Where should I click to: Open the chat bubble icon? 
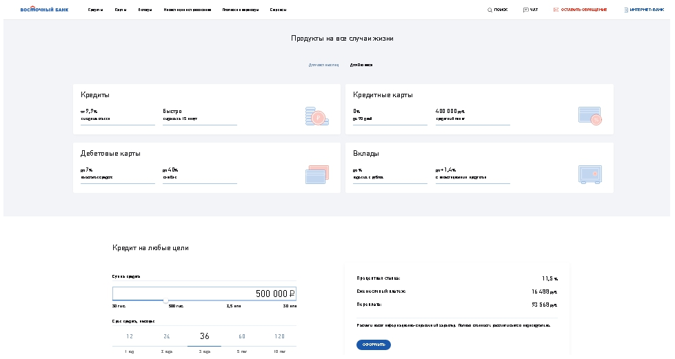click(525, 10)
